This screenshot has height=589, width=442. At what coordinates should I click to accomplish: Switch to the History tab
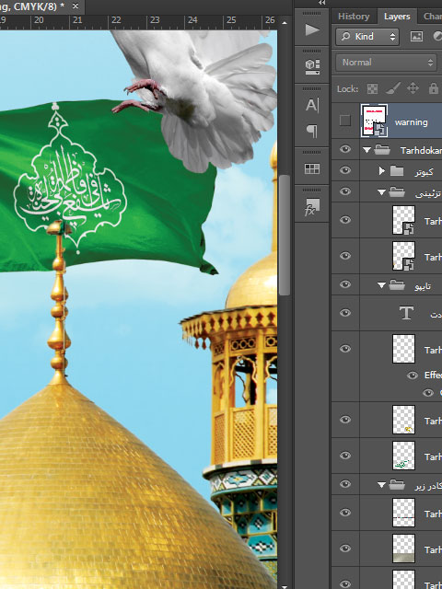pyautogui.click(x=354, y=17)
